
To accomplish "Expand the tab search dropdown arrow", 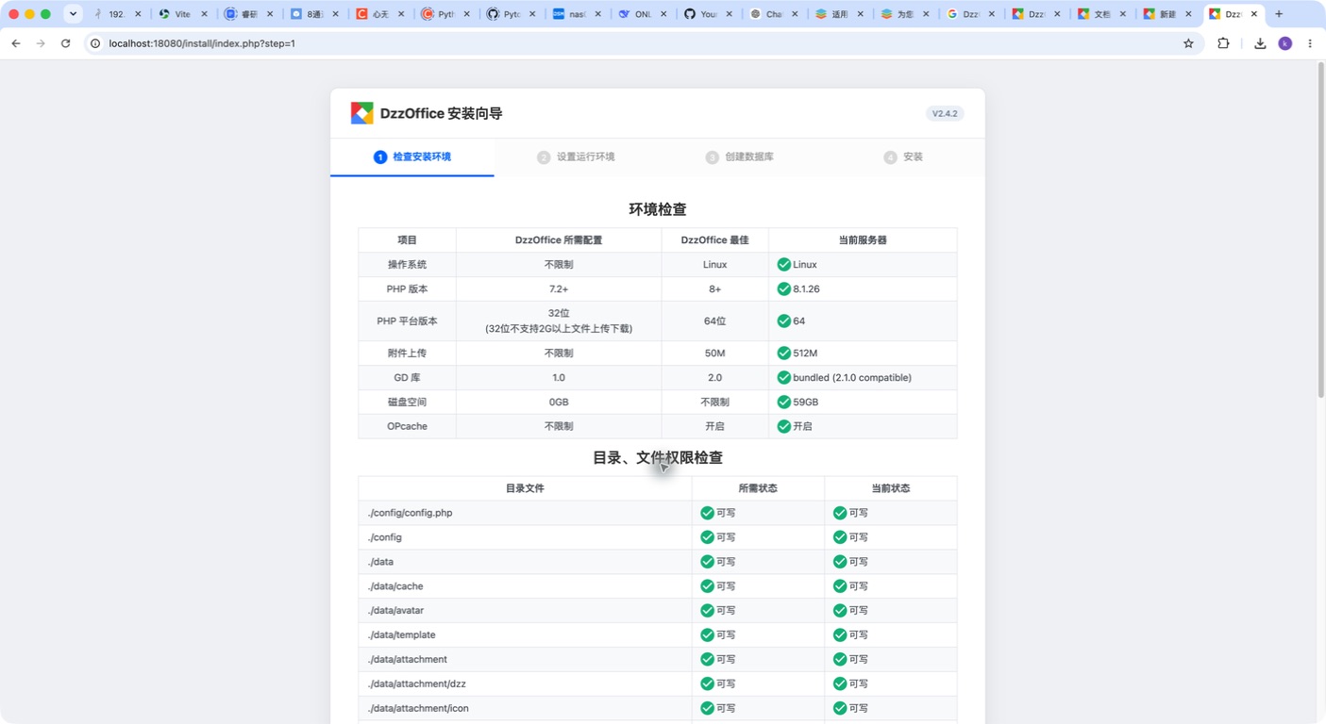I will tap(73, 14).
